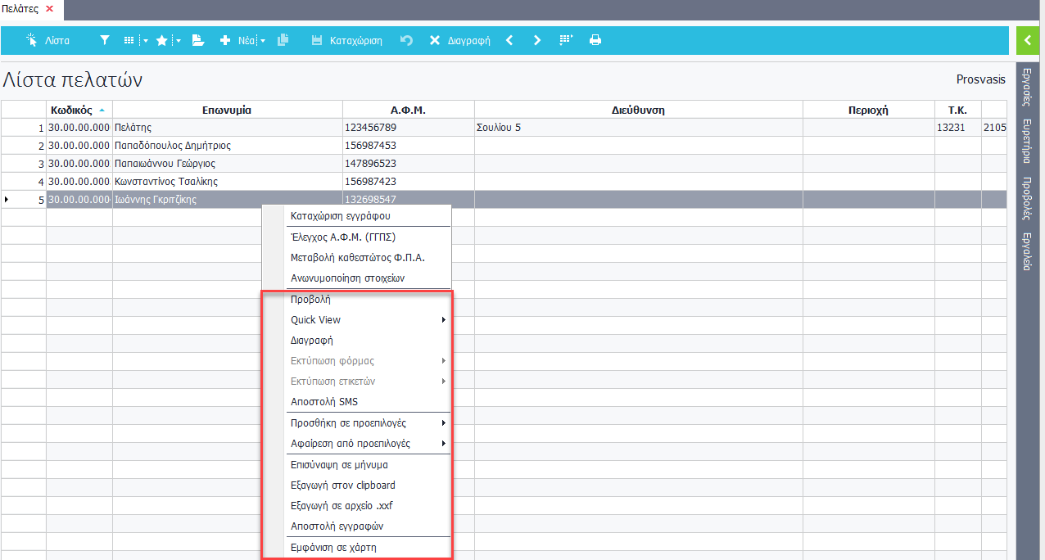Click the printer icon
This screenshot has width=1045, height=560.
point(595,40)
